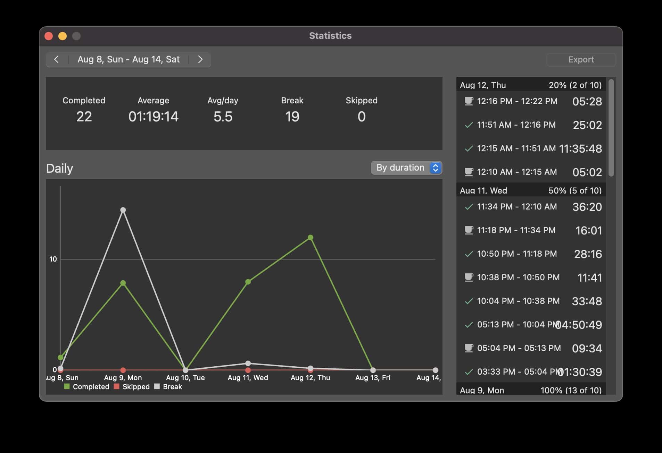Click the checkmark icon for 11:34 PM - 12:10 AM

click(469, 207)
